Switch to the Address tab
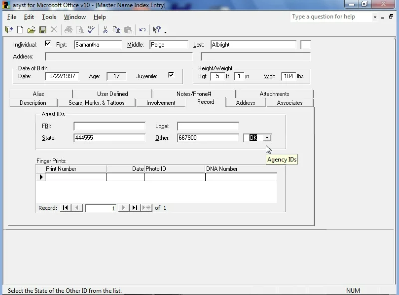Screen dimensions: 399x295 245,103
